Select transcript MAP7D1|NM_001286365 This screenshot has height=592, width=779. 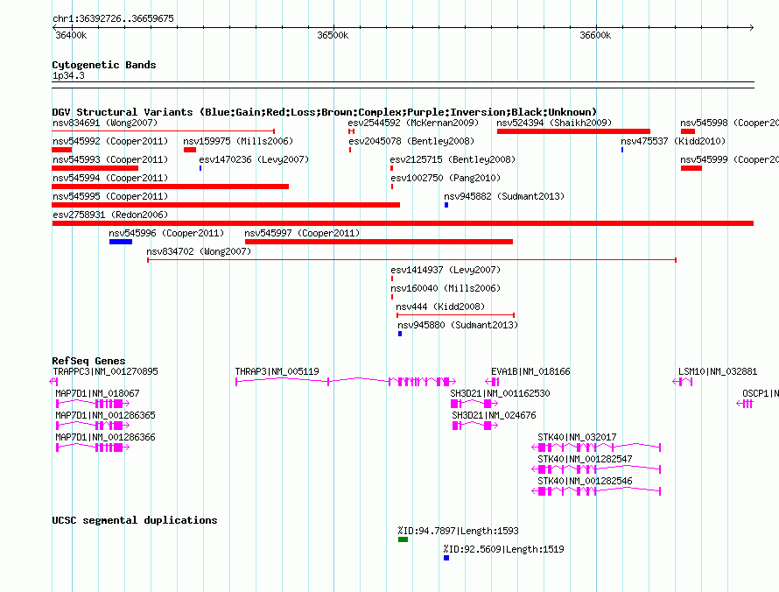[105, 416]
